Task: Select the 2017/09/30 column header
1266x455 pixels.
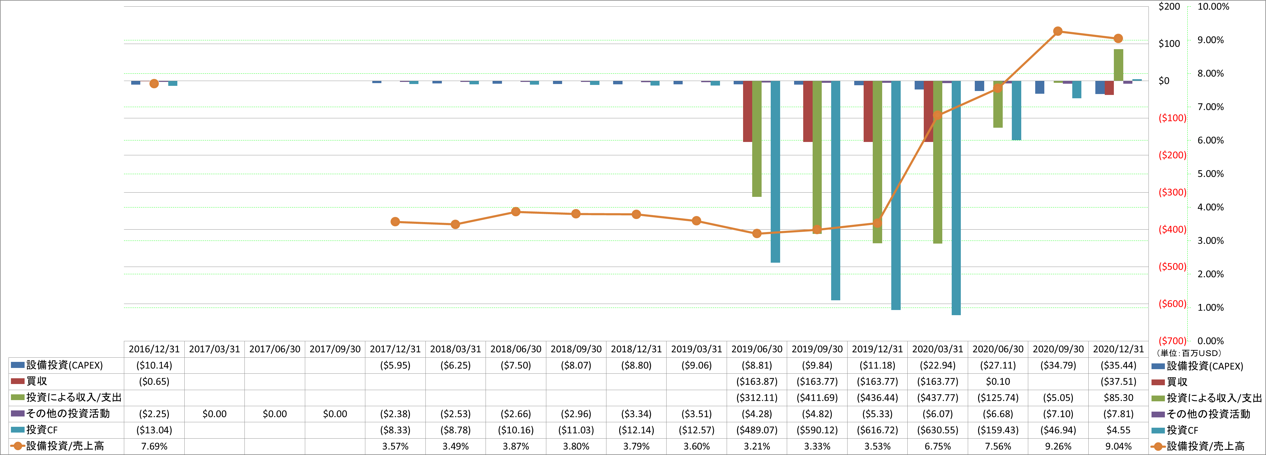Action: (x=335, y=349)
